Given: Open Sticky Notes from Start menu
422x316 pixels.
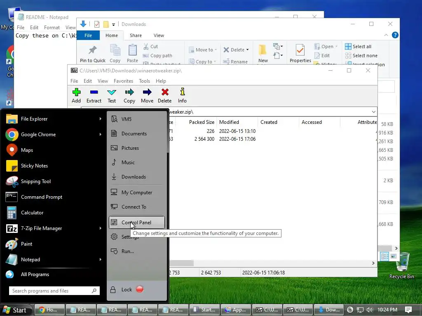Looking at the screenshot, I should point(54,165).
